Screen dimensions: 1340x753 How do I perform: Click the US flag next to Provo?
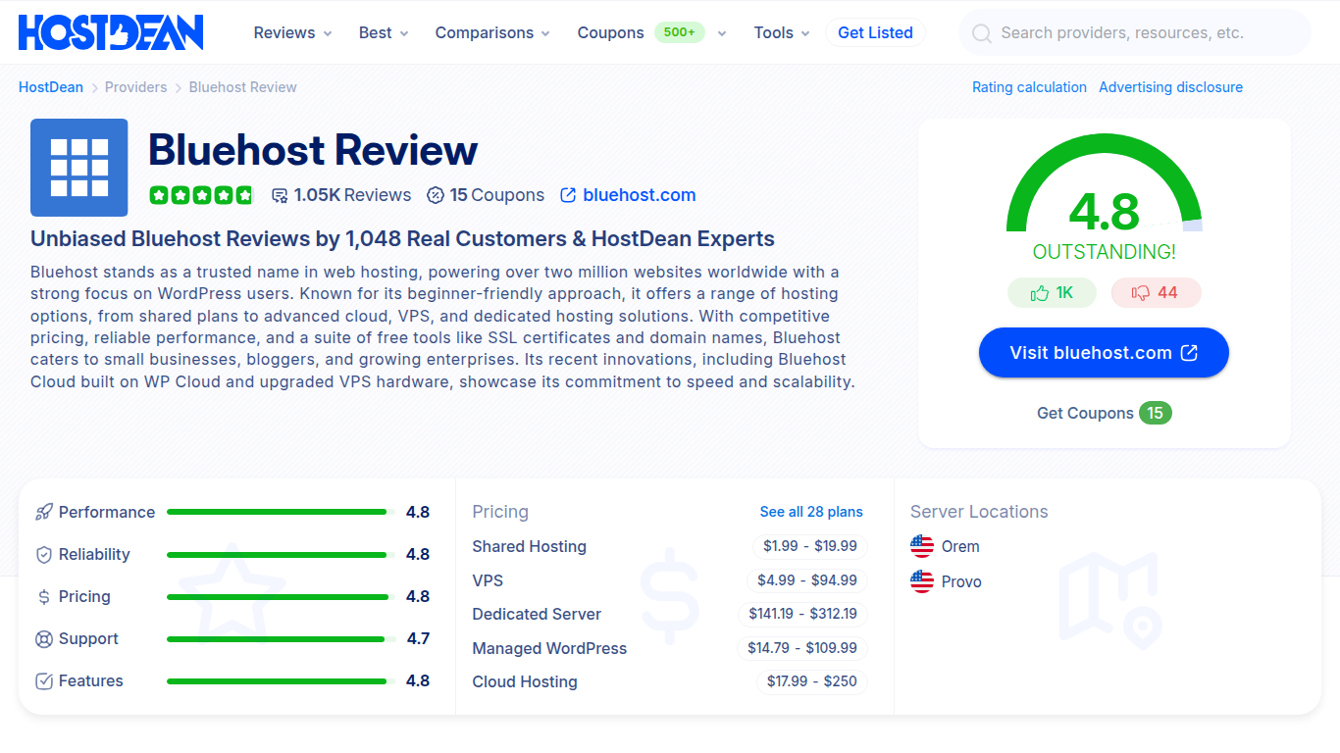922,581
